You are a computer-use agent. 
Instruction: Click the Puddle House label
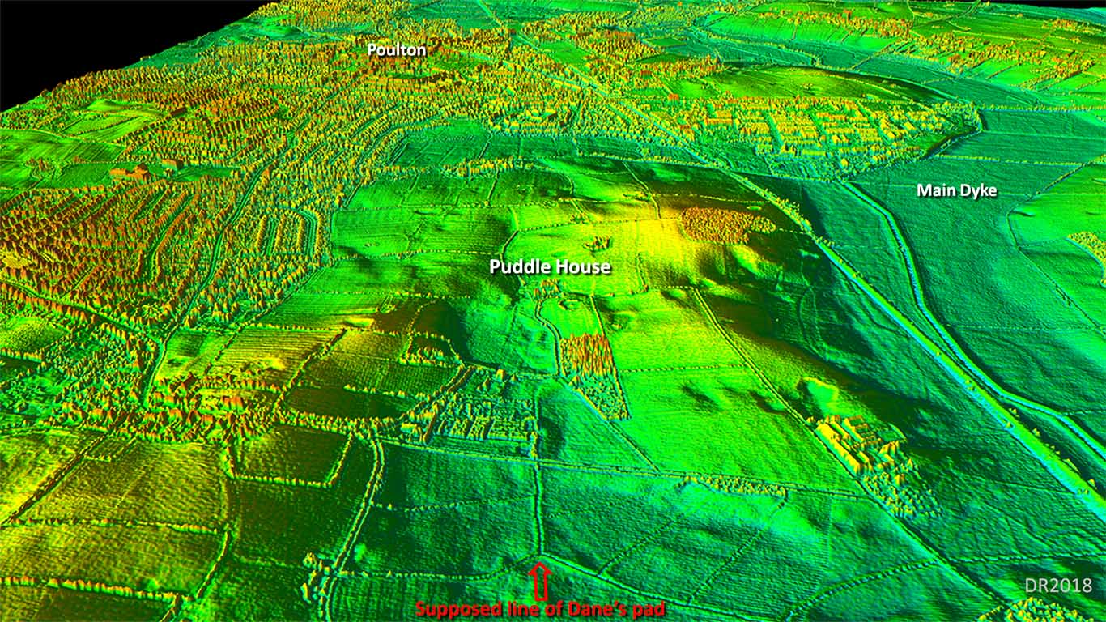[x=550, y=266]
